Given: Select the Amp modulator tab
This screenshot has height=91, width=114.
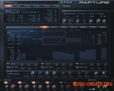Looking at the screenshot, I should (103, 27).
